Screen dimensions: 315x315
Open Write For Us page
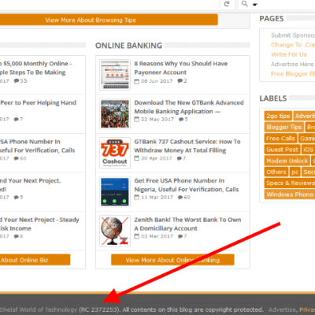pyautogui.click(x=289, y=54)
